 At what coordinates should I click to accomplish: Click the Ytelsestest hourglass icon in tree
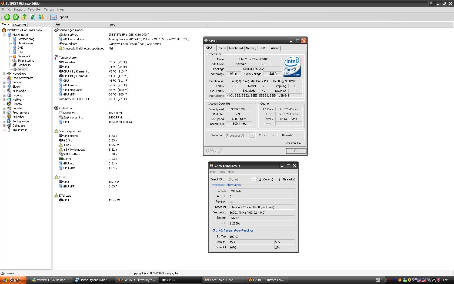click(x=9, y=130)
